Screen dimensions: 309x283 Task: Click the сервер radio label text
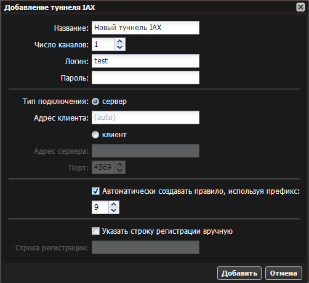pyautogui.click(x=114, y=102)
